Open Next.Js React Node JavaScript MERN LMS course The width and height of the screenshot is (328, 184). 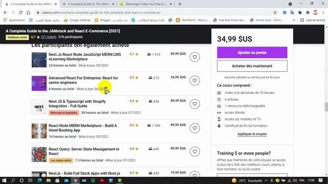pyautogui.click(x=85, y=57)
